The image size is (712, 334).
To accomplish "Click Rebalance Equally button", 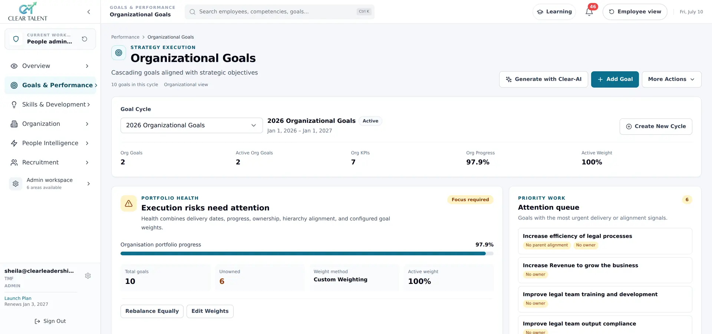I will pos(152,311).
